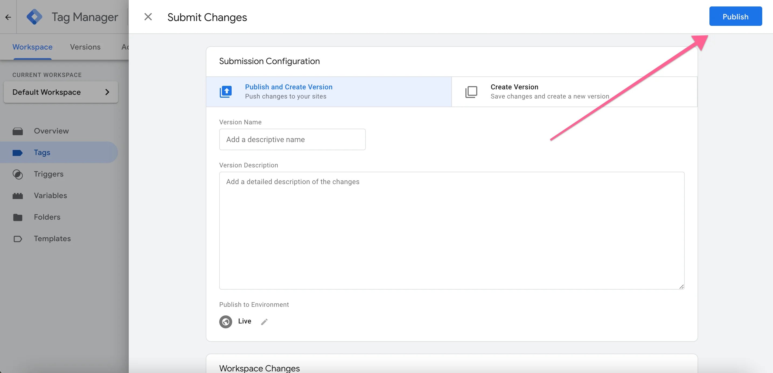Click the Templates sidebar icon
Screen dimensions: 773x373
pos(18,239)
